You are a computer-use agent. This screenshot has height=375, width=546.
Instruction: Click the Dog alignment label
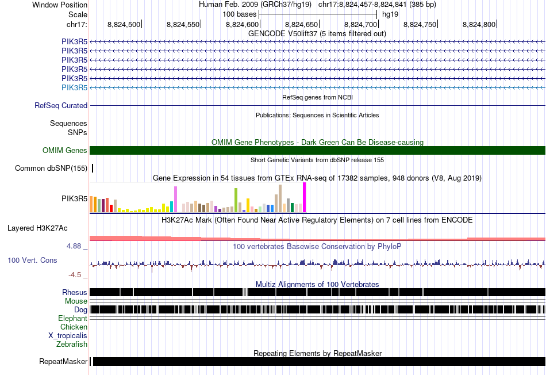(80, 310)
